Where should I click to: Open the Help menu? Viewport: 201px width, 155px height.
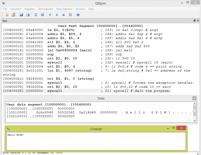tap(91, 9)
